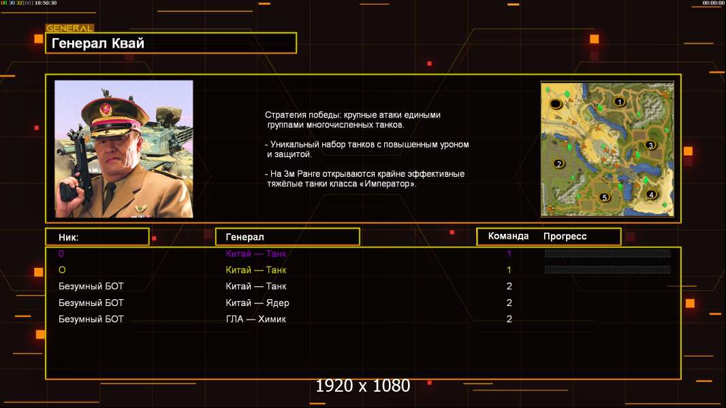This screenshot has width=726, height=408.
Task: Click the 00:00:00 timer at top right
Action: pos(713,3)
